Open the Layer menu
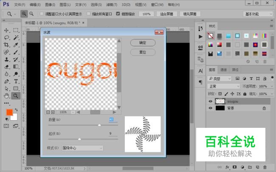276x172 pixels. (x=65, y=5)
